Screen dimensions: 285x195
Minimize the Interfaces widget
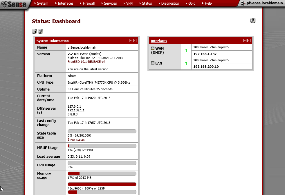[245, 41]
